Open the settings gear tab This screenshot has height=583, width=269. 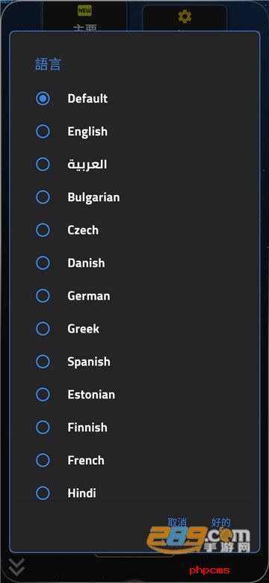[185, 16]
